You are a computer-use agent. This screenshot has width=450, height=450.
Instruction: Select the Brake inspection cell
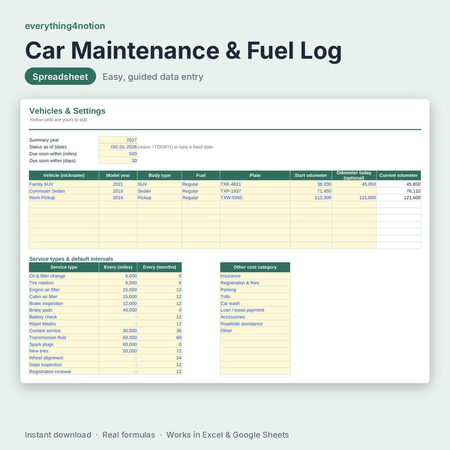(x=64, y=303)
